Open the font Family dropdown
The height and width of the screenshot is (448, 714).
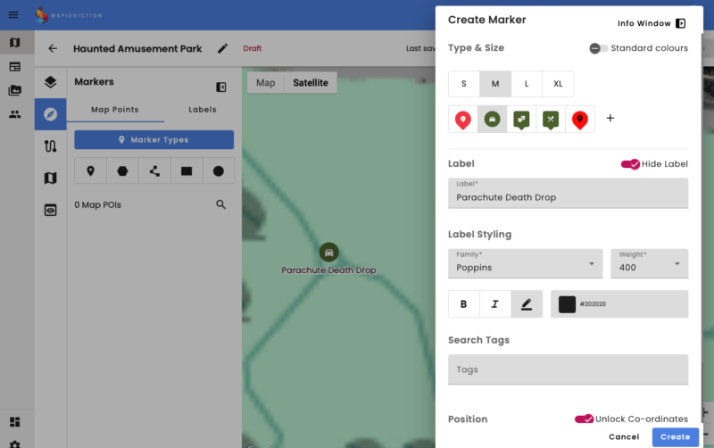(525, 263)
